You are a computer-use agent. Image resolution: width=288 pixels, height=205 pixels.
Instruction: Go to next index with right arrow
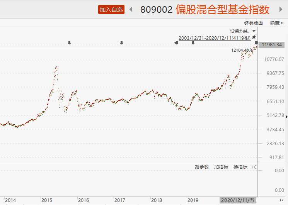point(281,9)
